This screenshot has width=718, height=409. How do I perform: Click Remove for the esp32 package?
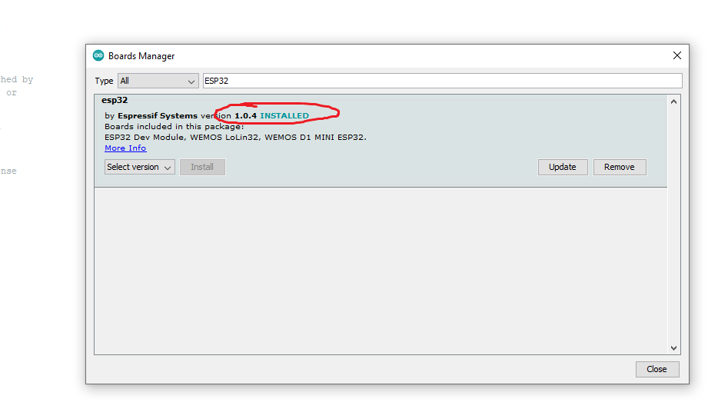coord(620,167)
